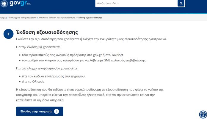The image size is (207, 119).
Task: Click the Για την έκδοση θα χρειαστείτε line
Action: point(37,47)
